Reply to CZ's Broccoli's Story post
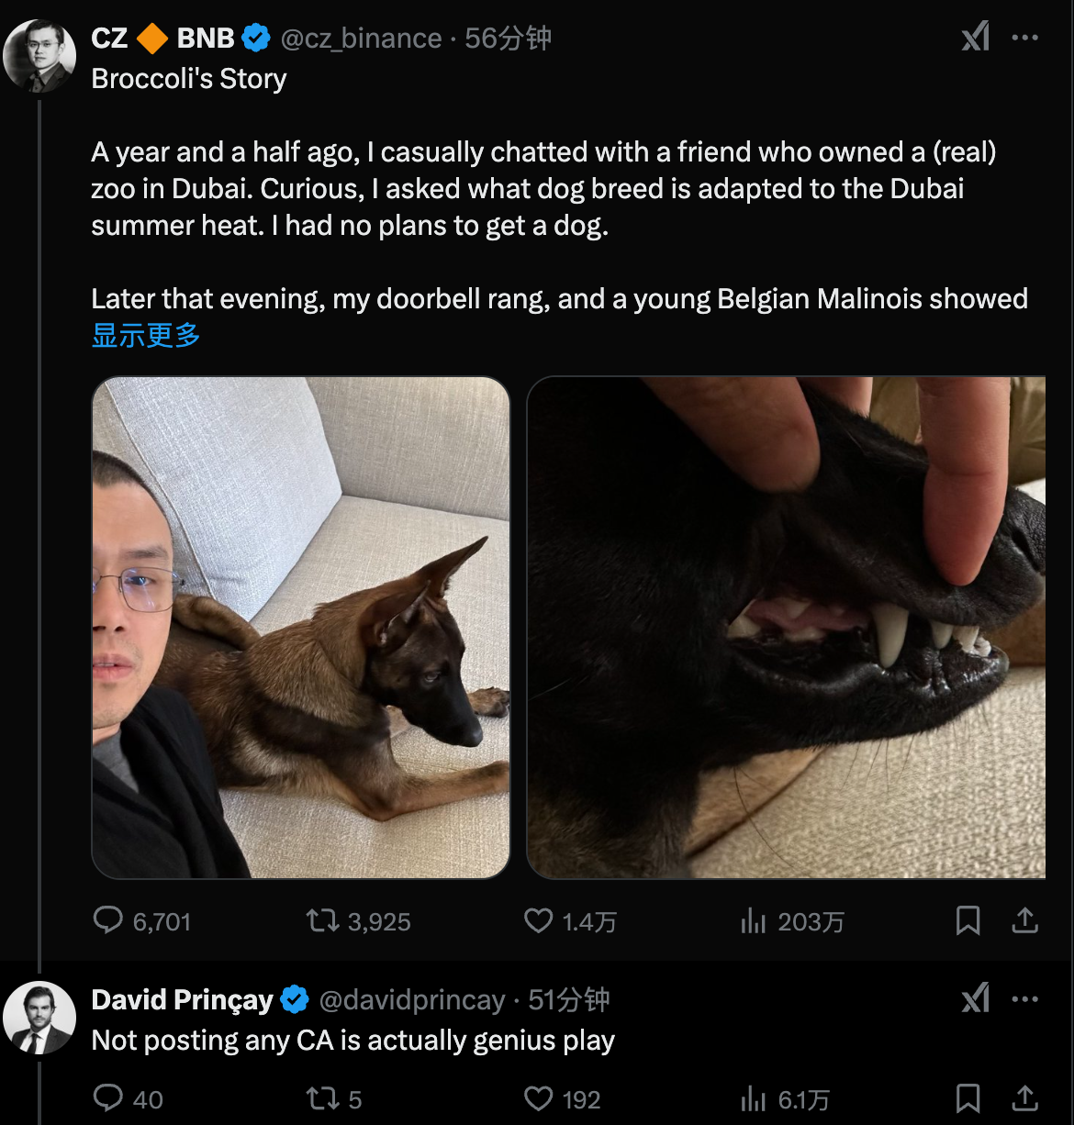 click(x=108, y=919)
